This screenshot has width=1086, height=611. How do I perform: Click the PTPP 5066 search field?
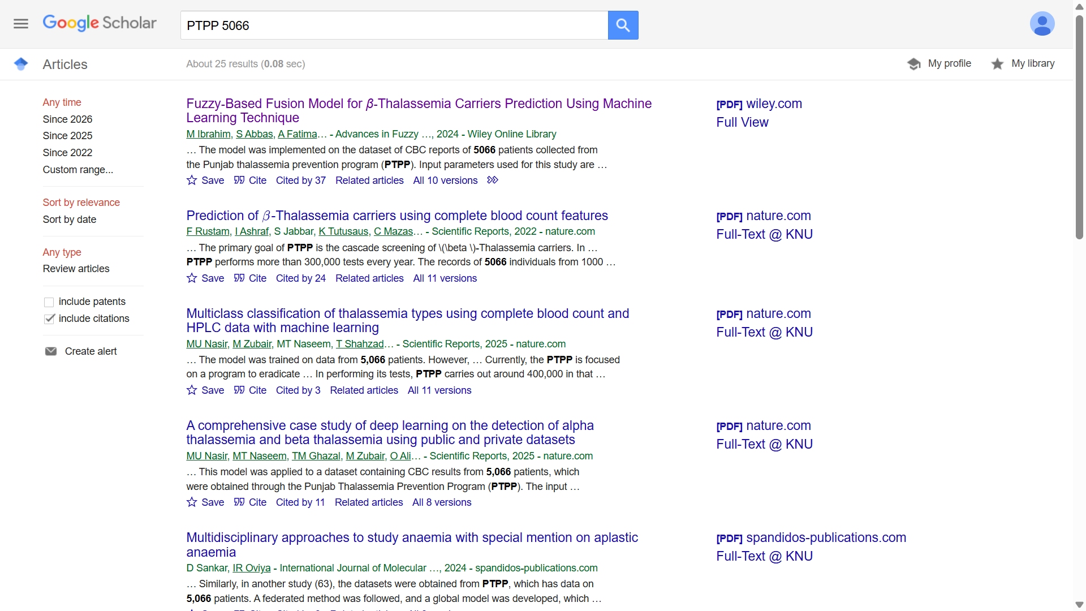(394, 25)
